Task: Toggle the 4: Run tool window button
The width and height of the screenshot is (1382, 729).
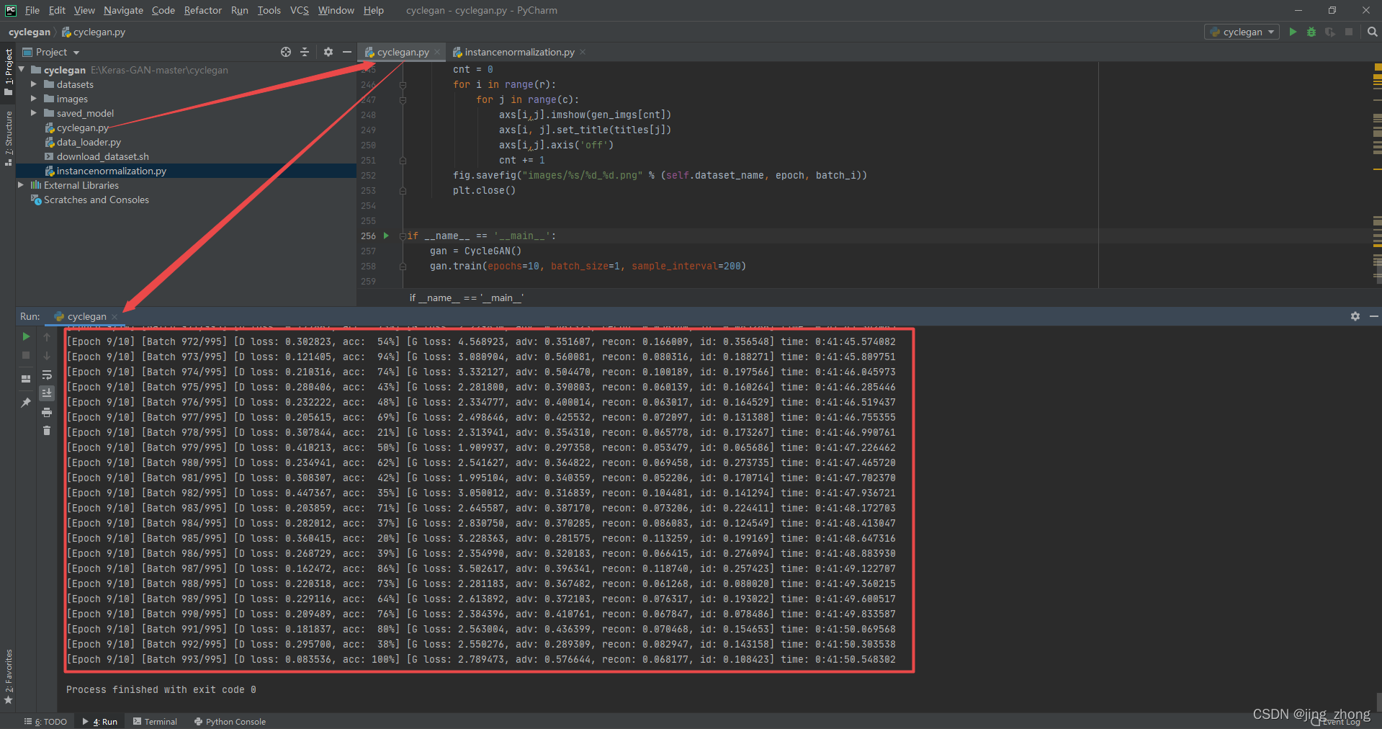Action: (x=100, y=721)
